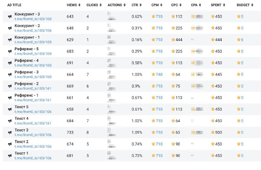Select the AD TITLE column header
The image size is (261, 170).
coord(14,5)
